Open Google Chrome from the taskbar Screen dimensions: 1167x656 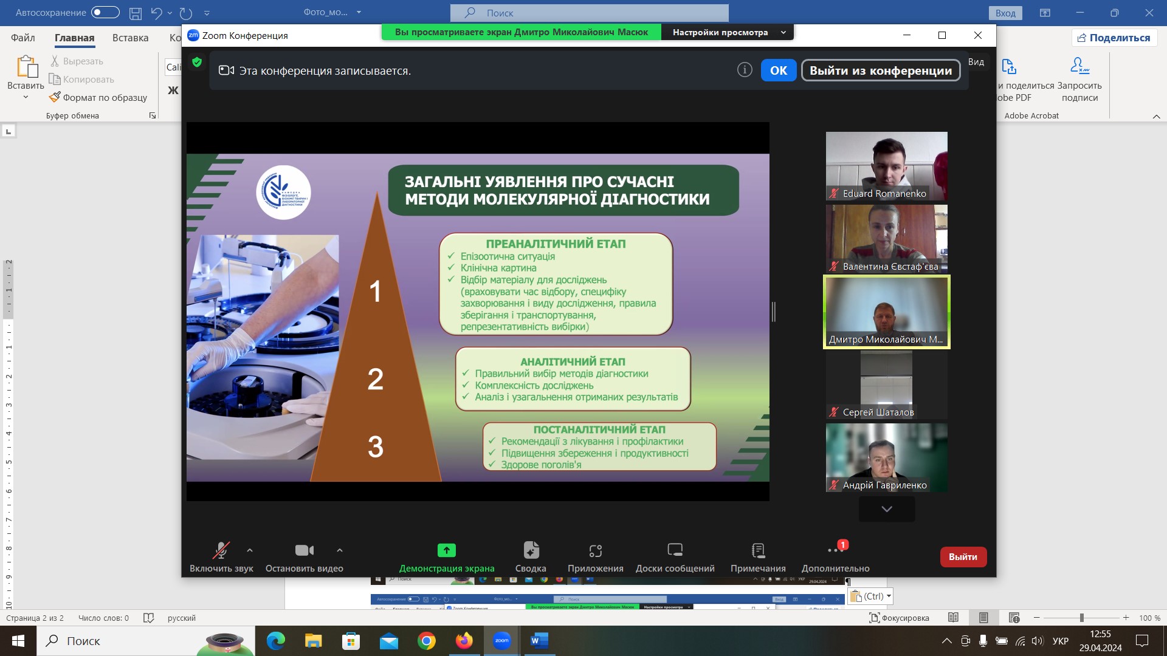point(426,641)
